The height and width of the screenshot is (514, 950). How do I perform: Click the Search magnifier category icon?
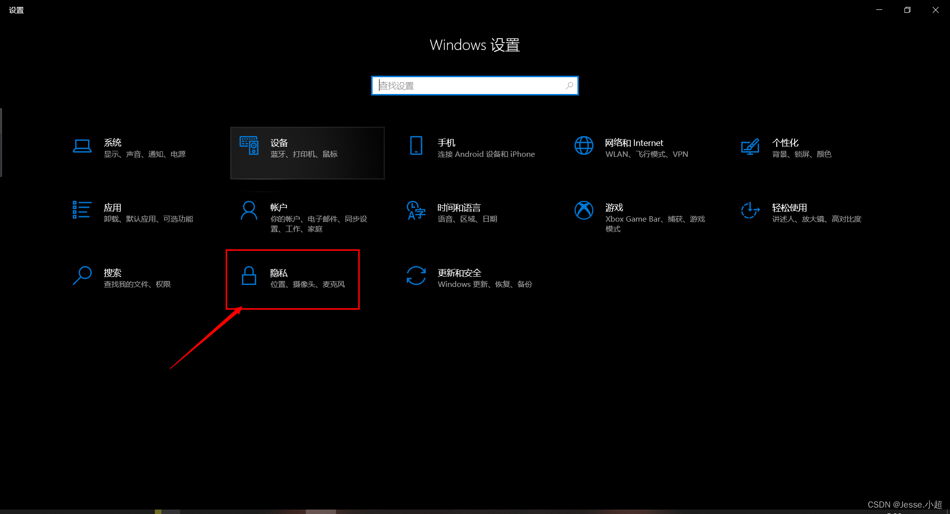tap(82, 276)
